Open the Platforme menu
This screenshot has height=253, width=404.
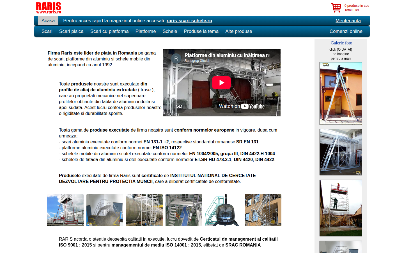[146, 31]
